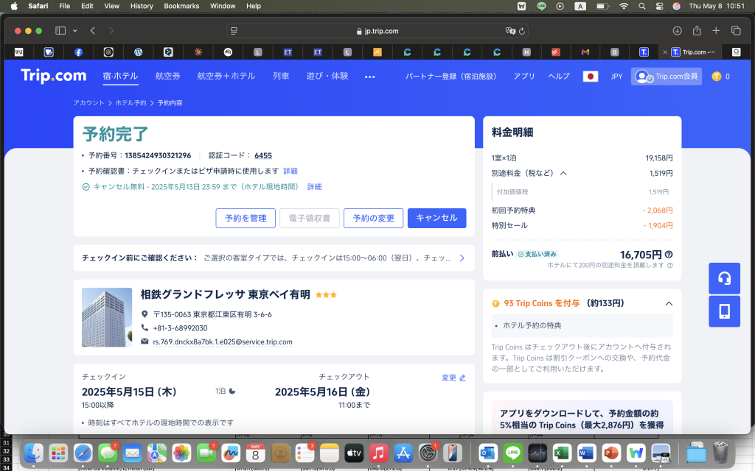Click the Safari downloads icon
This screenshot has height=471, width=755.
677,31
